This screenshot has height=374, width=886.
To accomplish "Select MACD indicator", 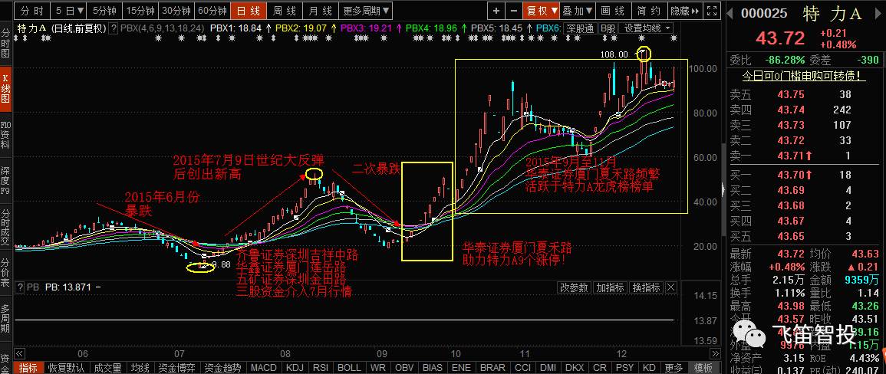I will click(264, 368).
